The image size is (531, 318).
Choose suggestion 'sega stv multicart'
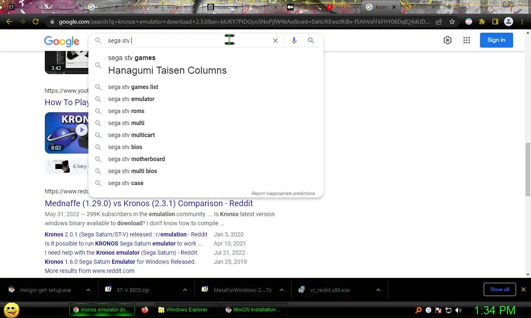pyautogui.click(x=206, y=135)
